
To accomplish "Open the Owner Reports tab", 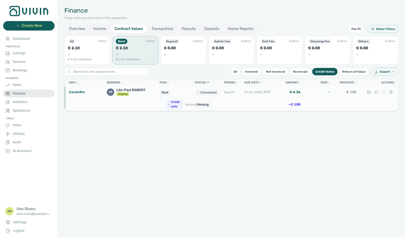I will [x=240, y=29].
